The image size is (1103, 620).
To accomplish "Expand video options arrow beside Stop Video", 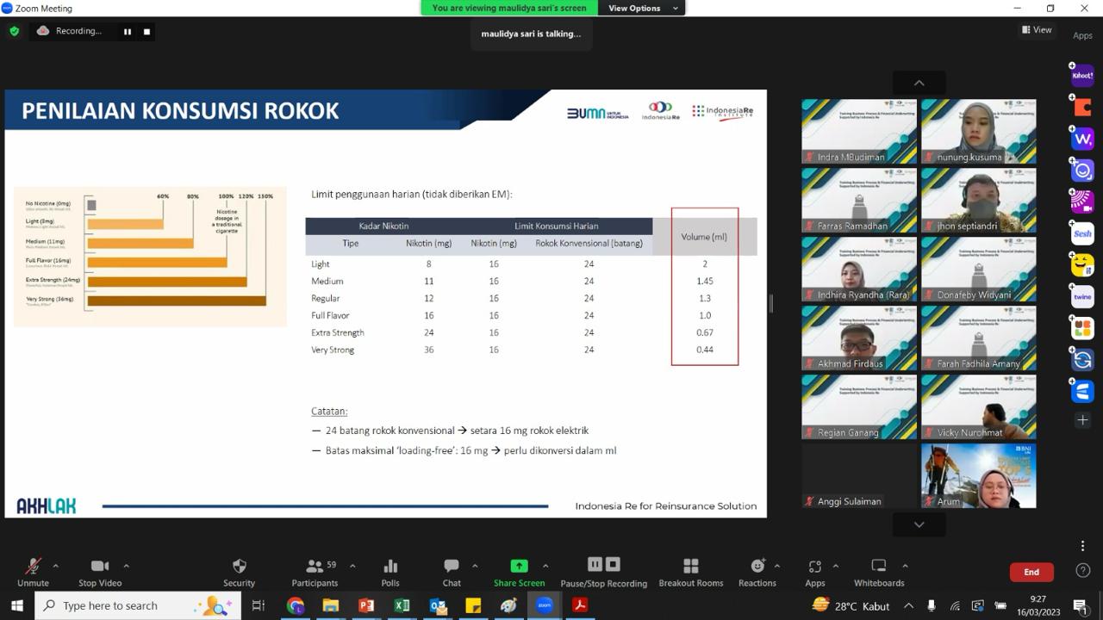I will pos(127,566).
